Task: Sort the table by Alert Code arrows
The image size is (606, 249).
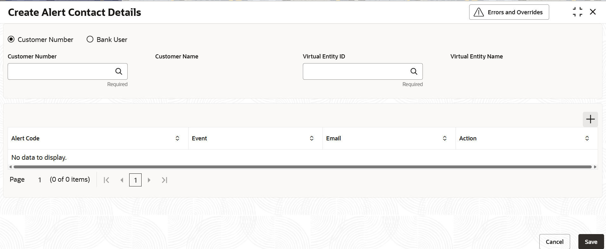Action: click(x=177, y=138)
